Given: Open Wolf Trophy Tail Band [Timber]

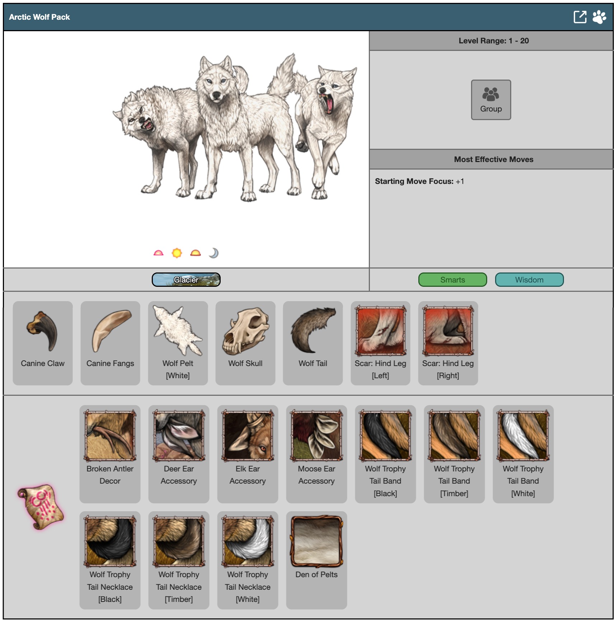Looking at the screenshot, I should pos(454,454).
